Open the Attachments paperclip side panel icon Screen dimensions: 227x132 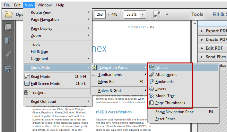pyautogui.click(x=8, y=54)
